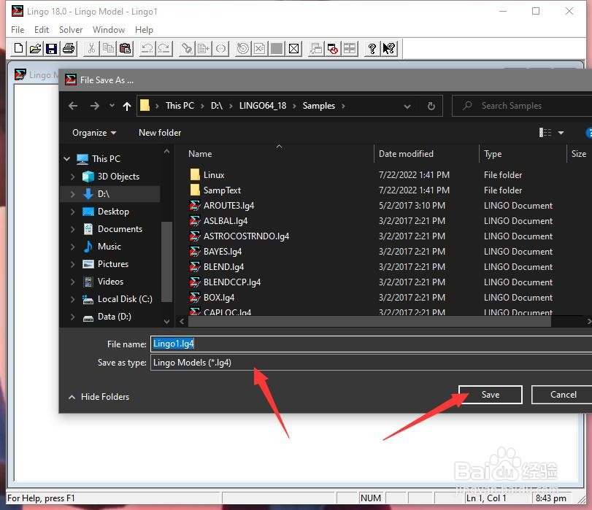
Task: Expand the 3D Objects tree node
Action: click(x=73, y=177)
